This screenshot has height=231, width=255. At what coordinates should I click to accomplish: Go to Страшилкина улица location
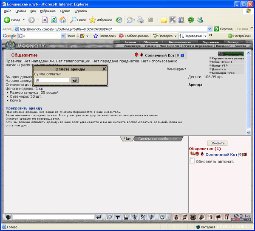tap(228, 58)
